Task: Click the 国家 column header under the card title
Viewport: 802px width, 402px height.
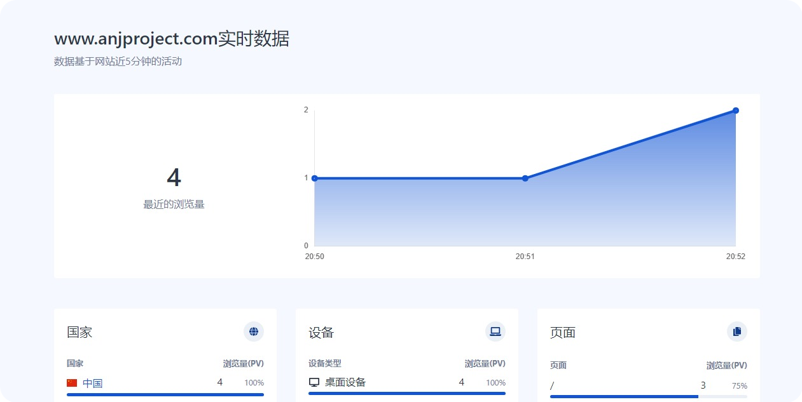Action: pos(75,364)
